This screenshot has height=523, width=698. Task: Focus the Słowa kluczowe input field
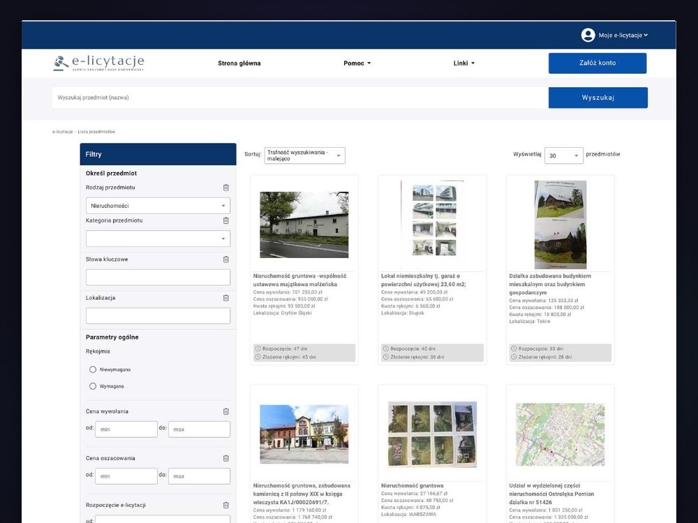tap(158, 278)
